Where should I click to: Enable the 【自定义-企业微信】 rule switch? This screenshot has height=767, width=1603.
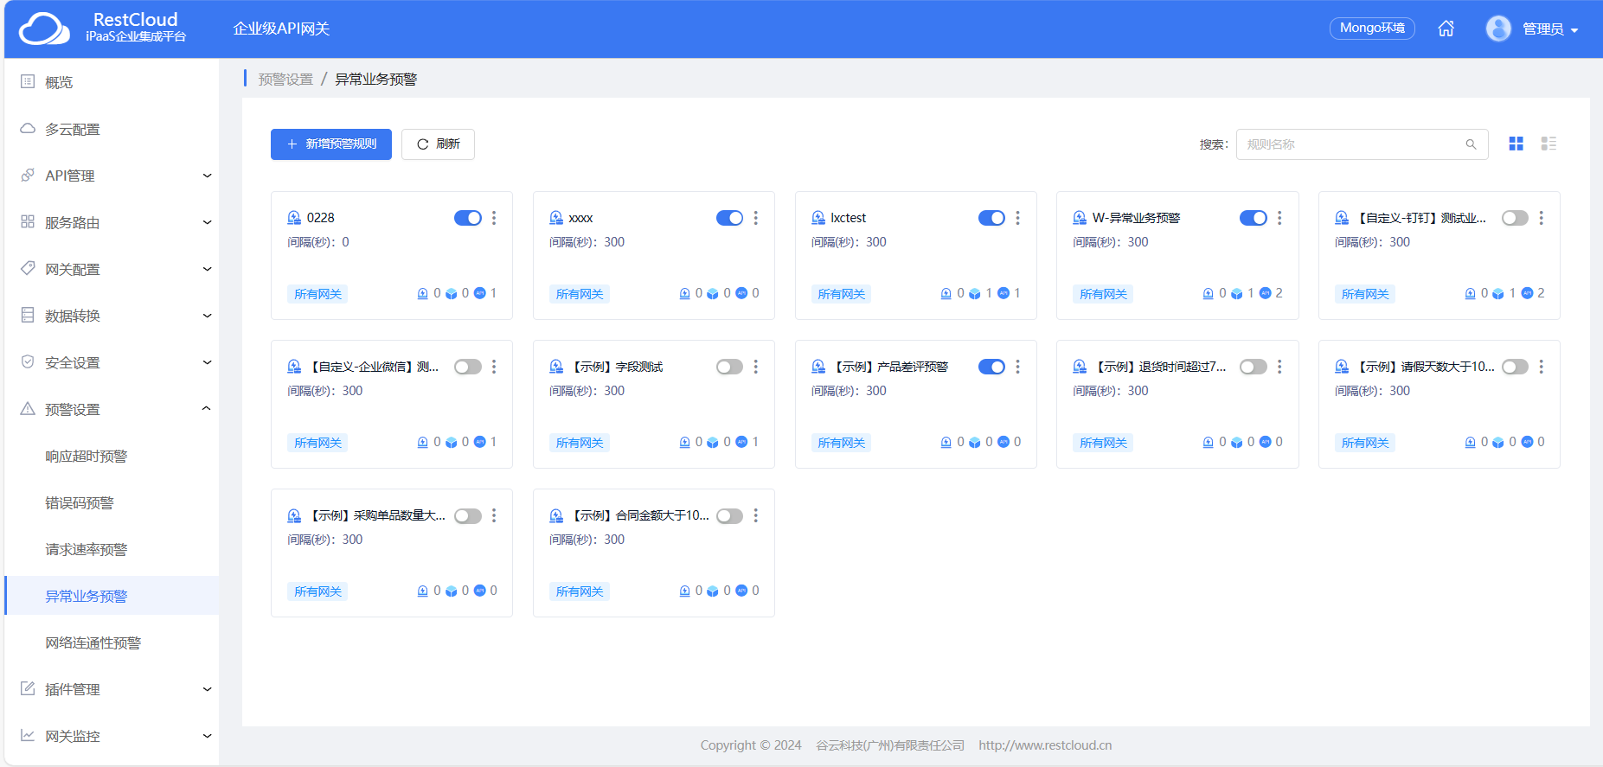pos(468,367)
